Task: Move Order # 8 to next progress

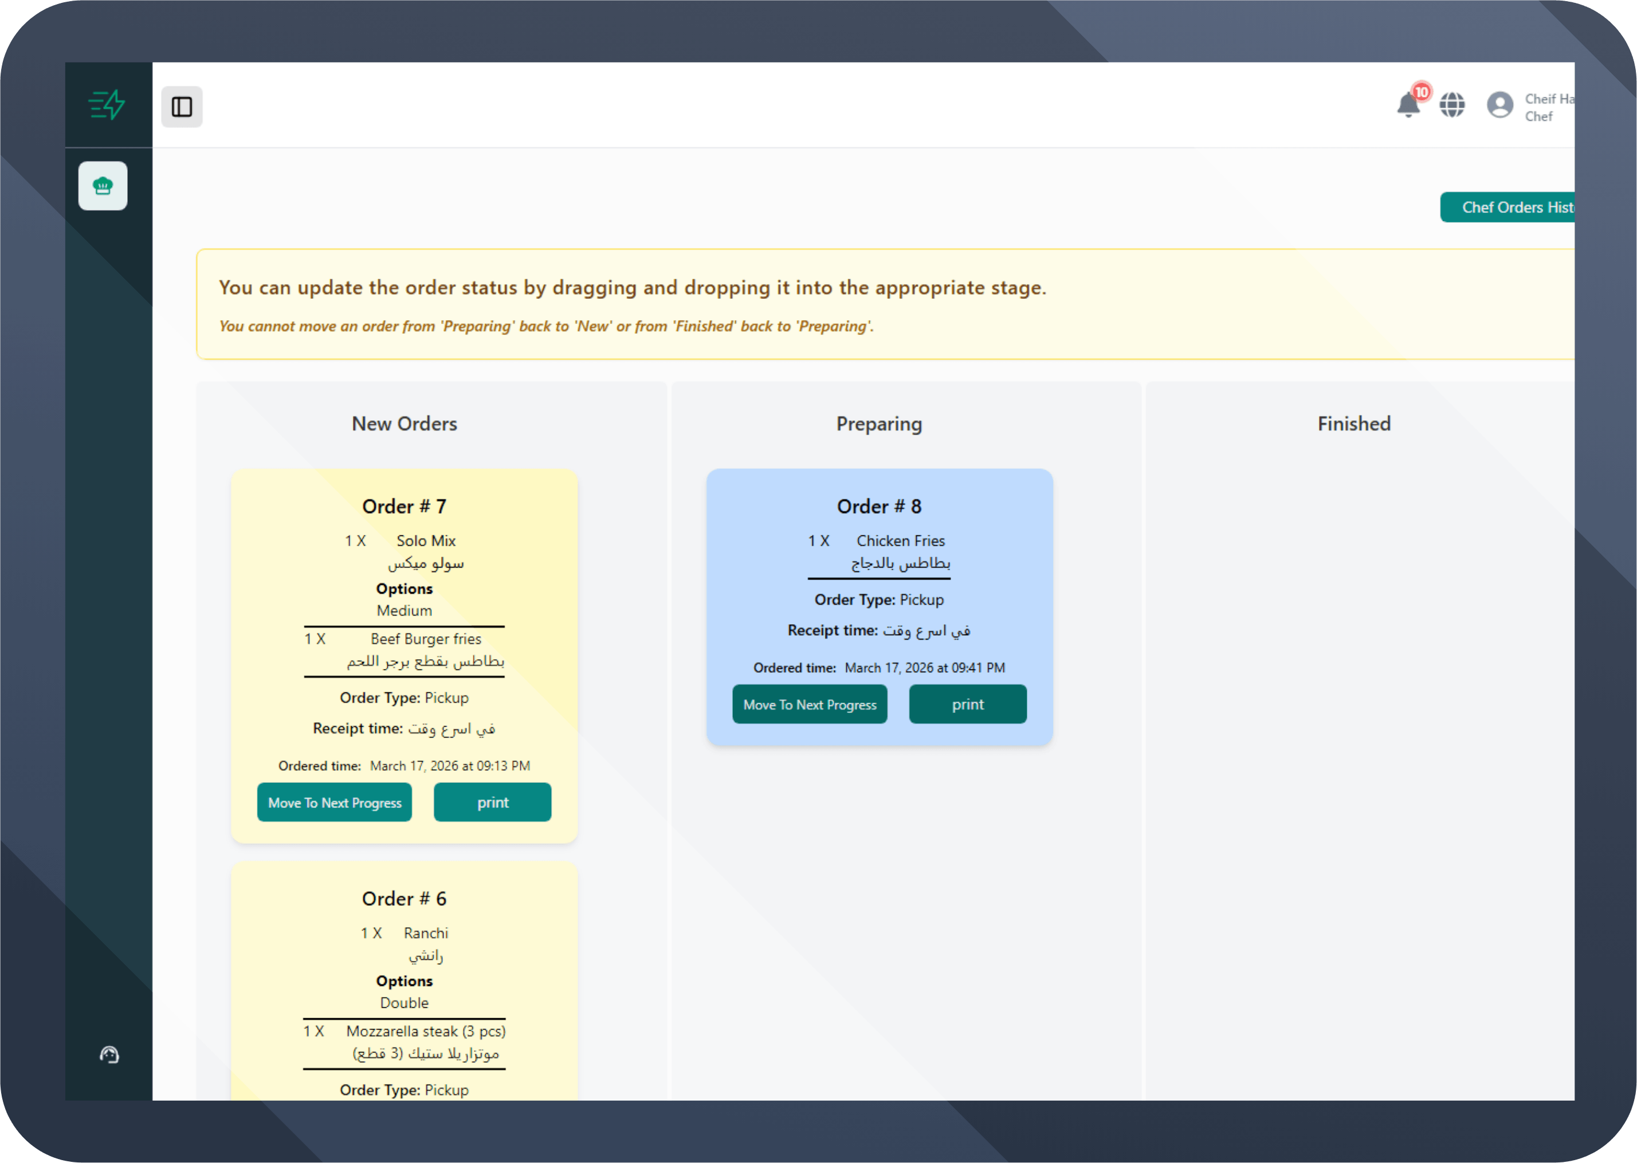Action: [810, 704]
